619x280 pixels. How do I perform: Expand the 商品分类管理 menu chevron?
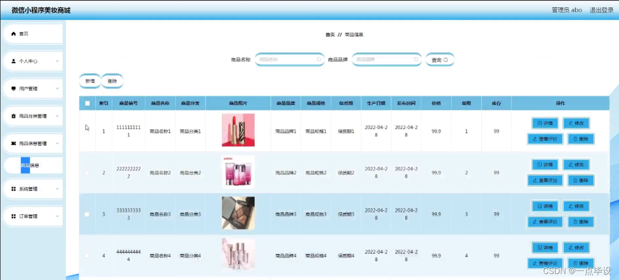tap(57, 116)
